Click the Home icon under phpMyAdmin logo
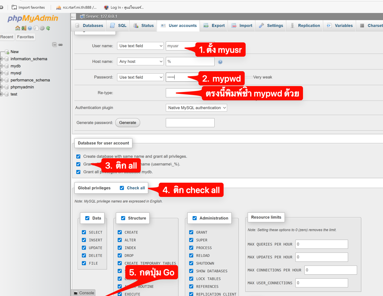 [x=18, y=28]
